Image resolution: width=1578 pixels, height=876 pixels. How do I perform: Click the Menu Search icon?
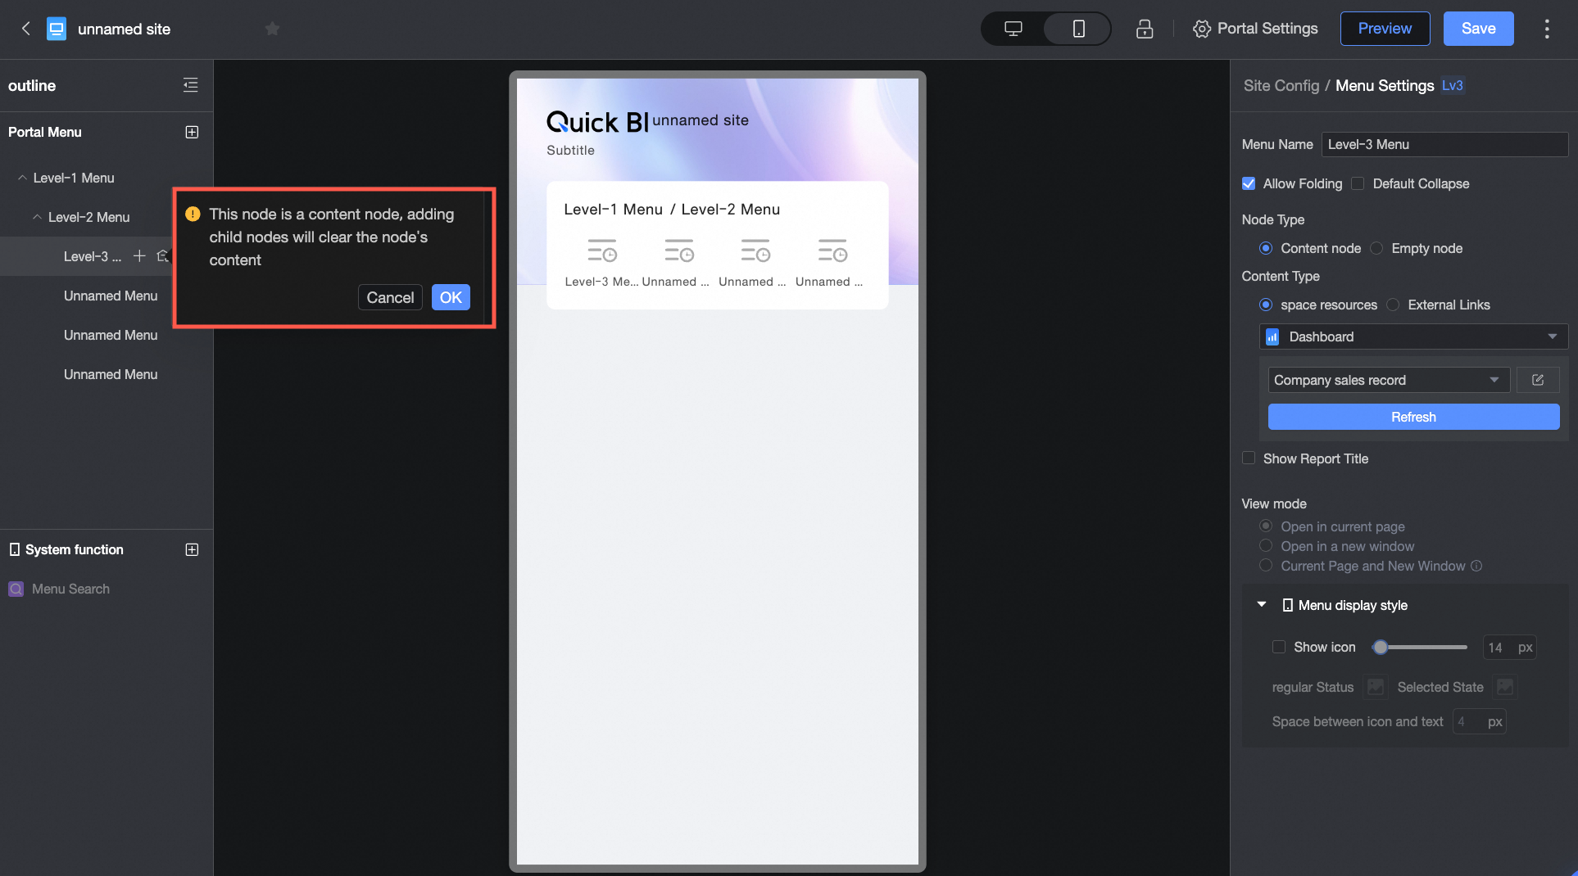[16, 589]
